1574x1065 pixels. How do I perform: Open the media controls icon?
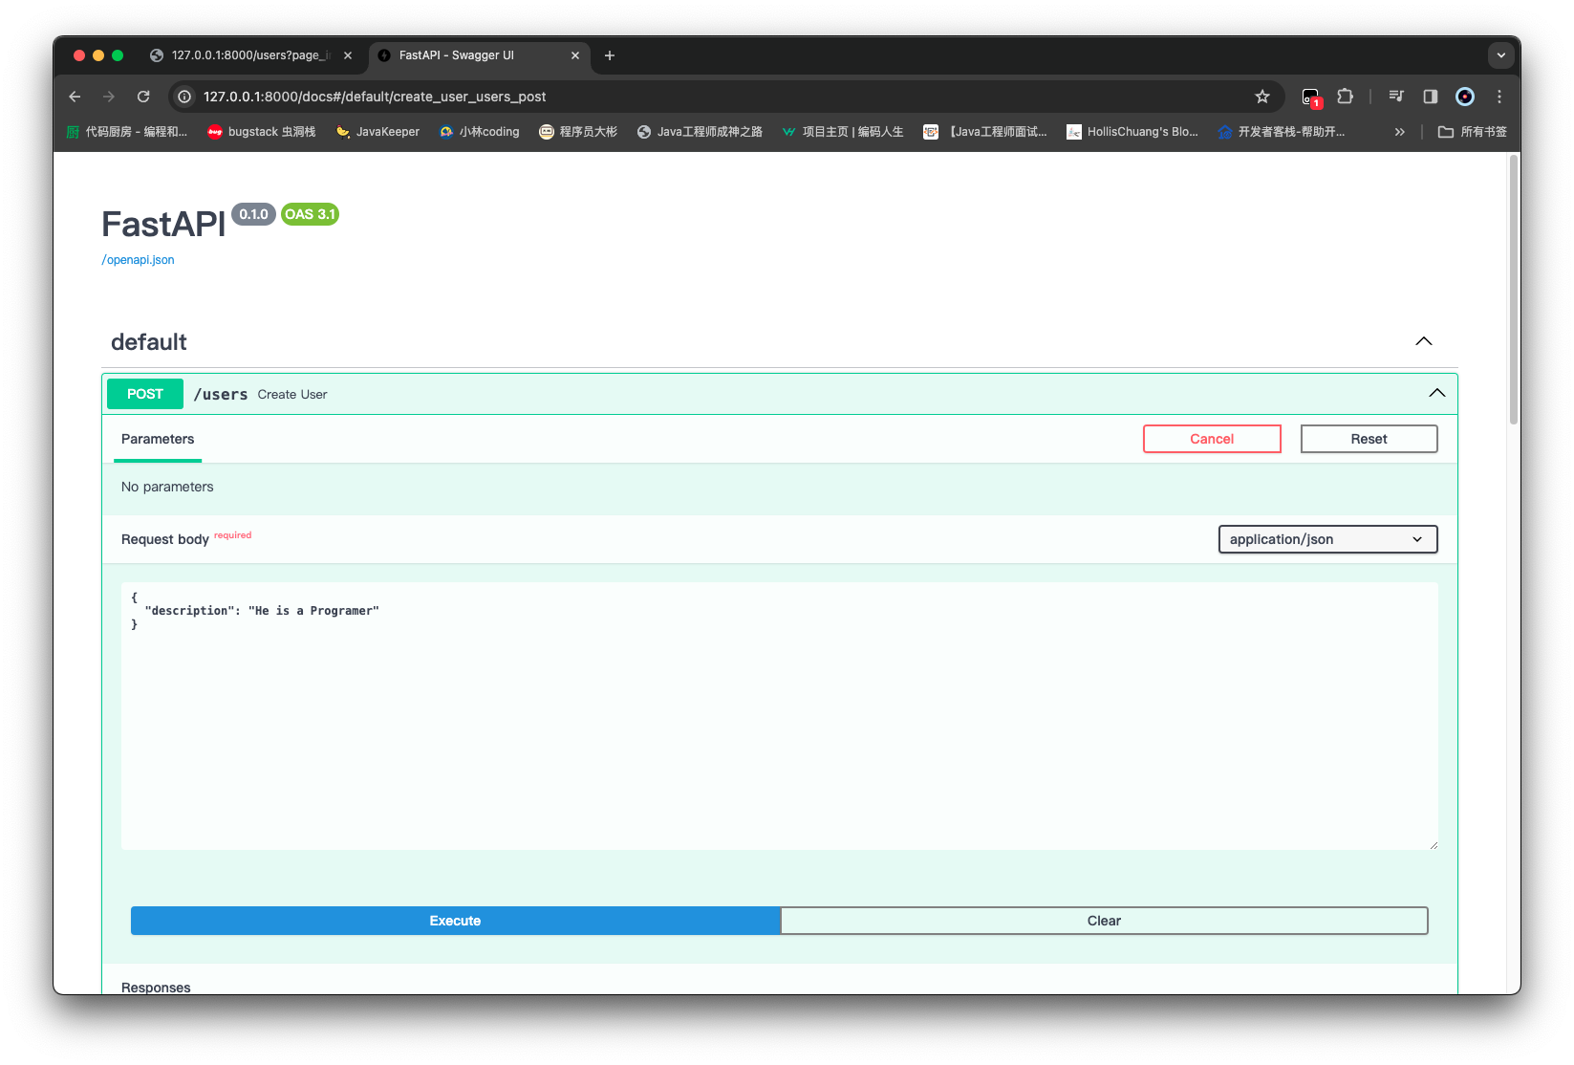1396,97
